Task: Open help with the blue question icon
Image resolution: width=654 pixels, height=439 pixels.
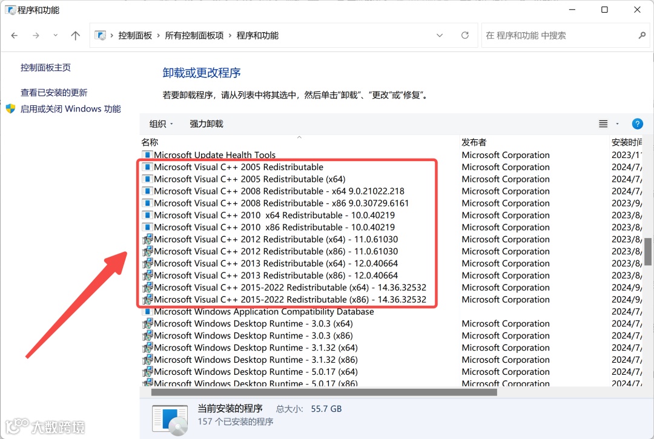Action: (637, 124)
